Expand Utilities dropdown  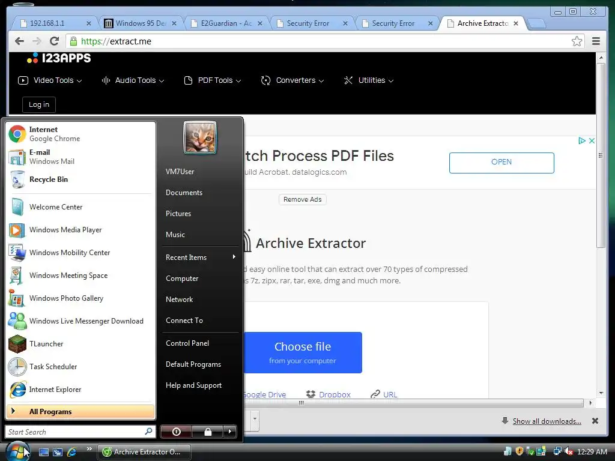pos(369,80)
